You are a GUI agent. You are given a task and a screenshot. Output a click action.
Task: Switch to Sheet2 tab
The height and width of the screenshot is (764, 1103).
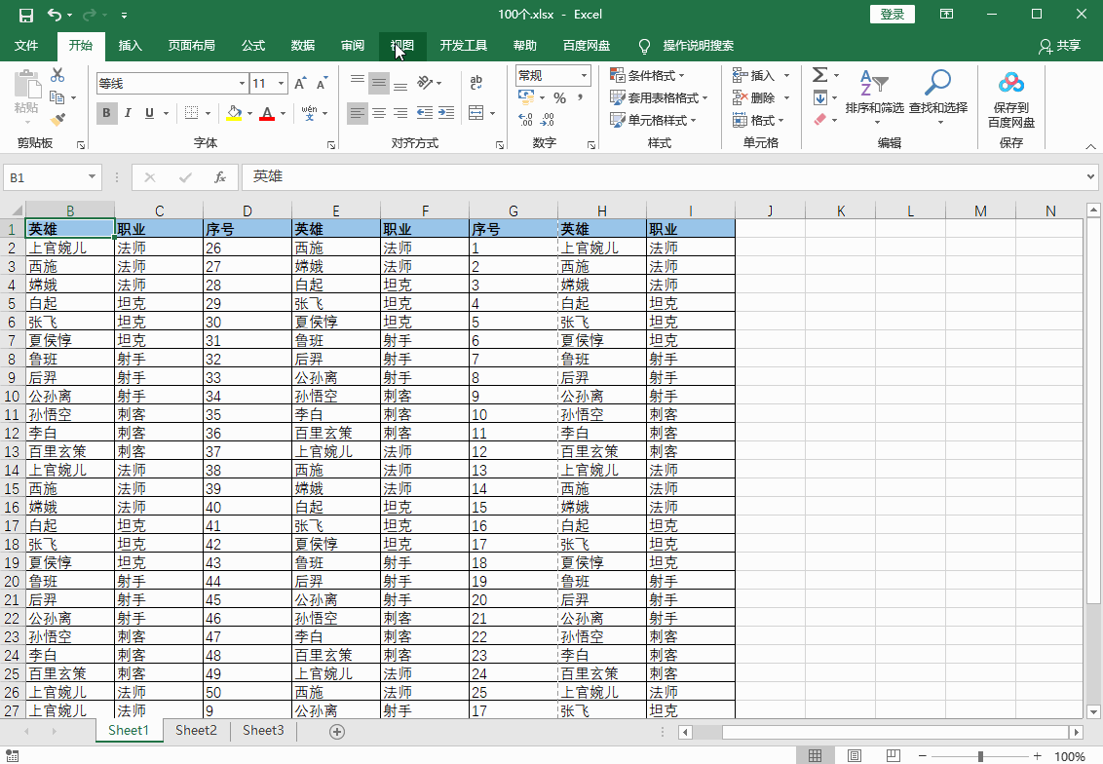pos(196,731)
